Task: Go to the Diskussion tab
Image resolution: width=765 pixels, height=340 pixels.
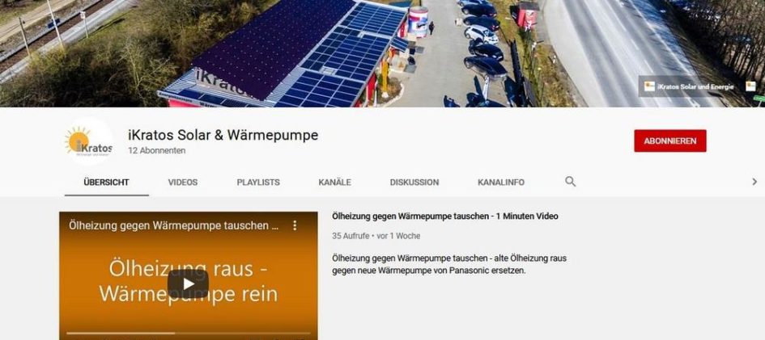Action: pyautogui.click(x=414, y=183)
